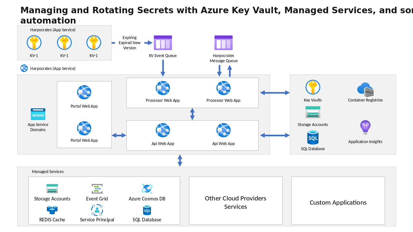The height and width of the screenshot is (232, 413).
Task: Click the SQL Database icon in Managed Services
Action: 147,210
